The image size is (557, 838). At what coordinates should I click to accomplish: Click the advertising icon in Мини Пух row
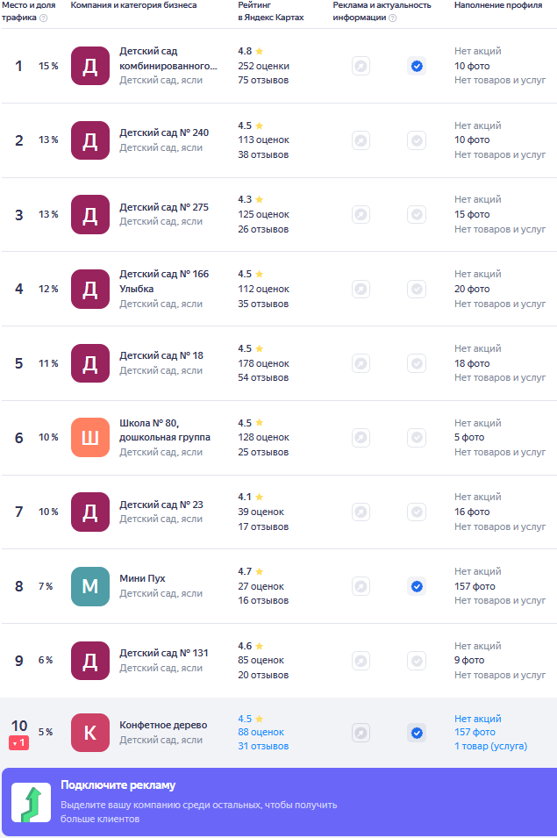361,586
